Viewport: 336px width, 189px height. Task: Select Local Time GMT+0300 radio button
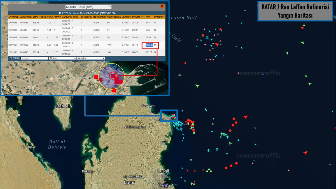(x=70, y=13)
